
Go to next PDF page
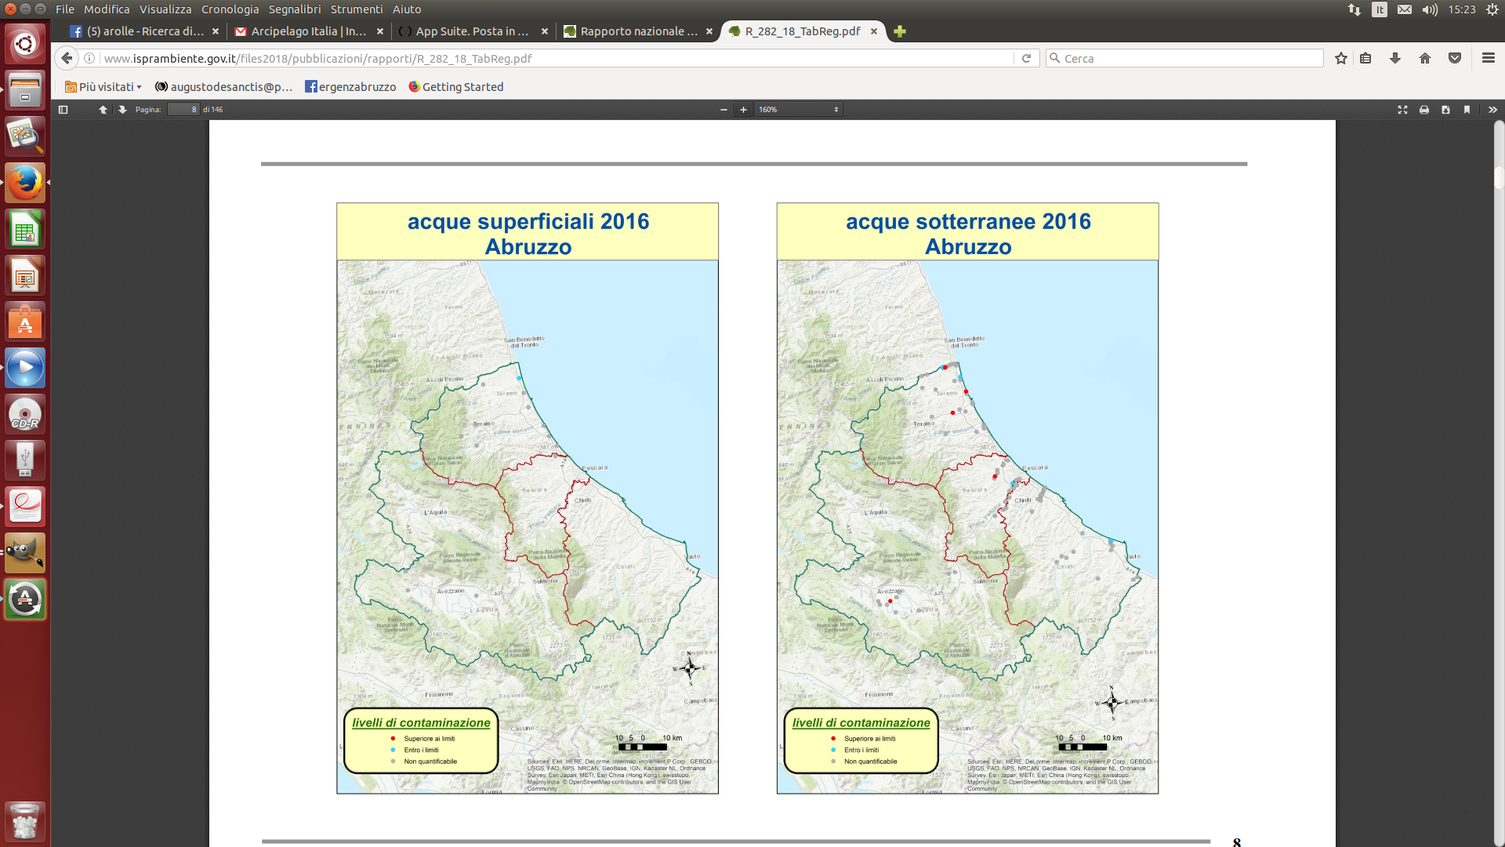(x=122, y=110)
